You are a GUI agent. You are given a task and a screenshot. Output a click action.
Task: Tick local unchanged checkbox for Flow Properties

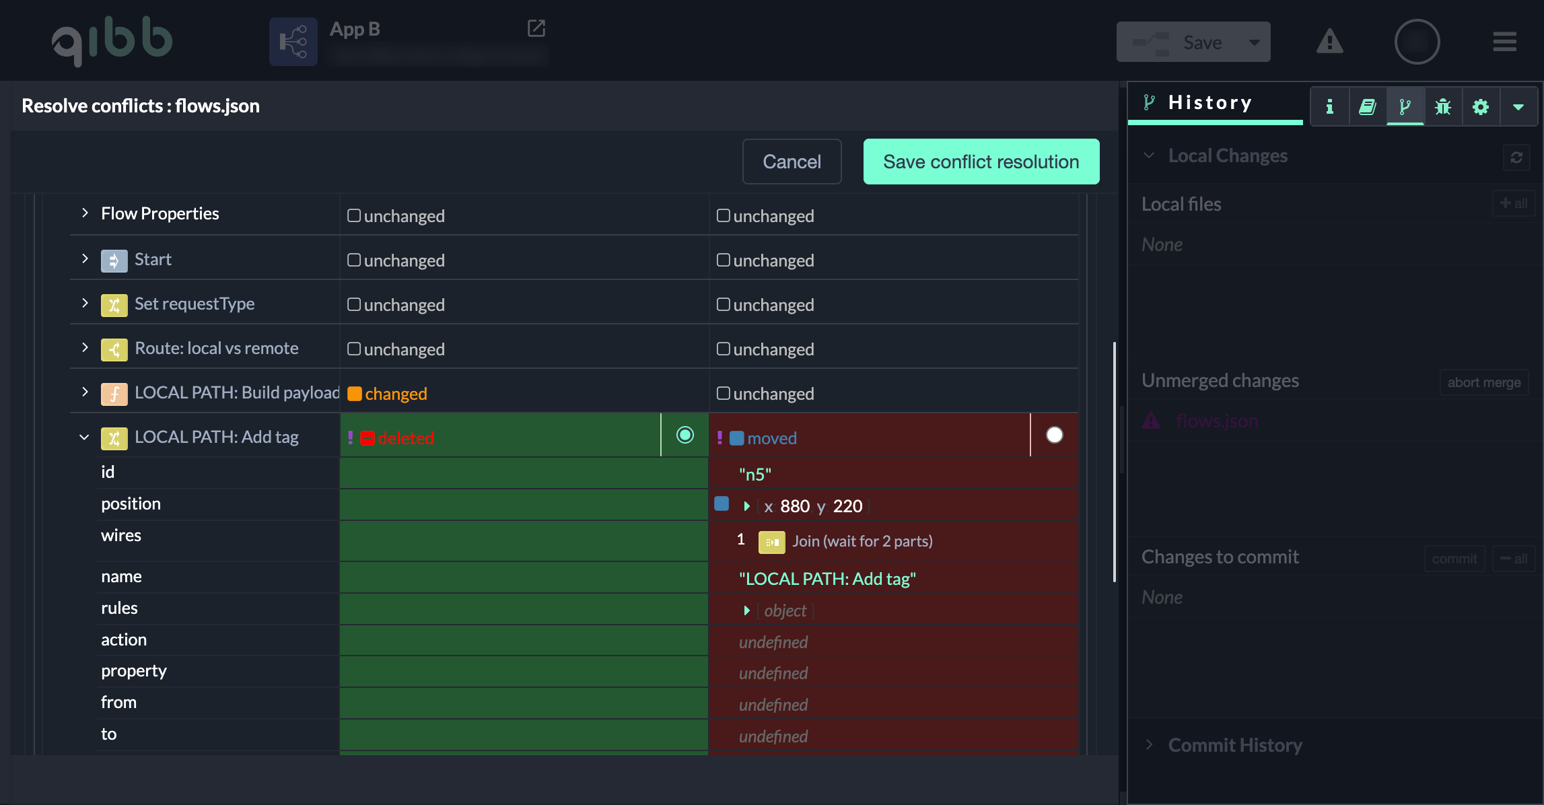tap(354, 215)
